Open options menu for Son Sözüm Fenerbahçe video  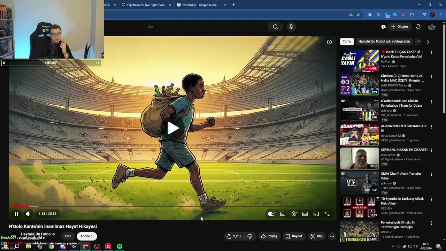point(431,101)
